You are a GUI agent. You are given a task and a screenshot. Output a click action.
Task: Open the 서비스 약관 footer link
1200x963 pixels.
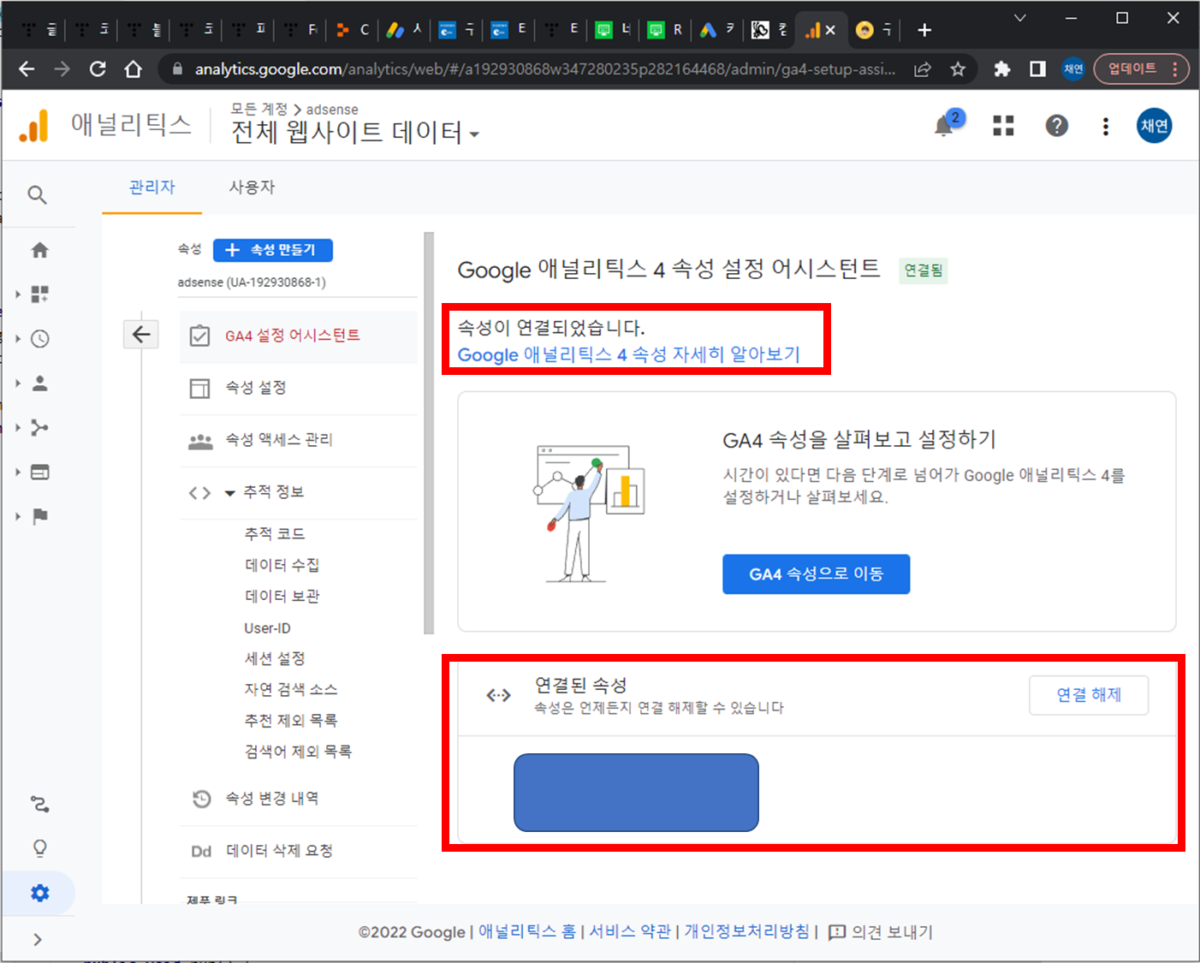click(630, 931)
